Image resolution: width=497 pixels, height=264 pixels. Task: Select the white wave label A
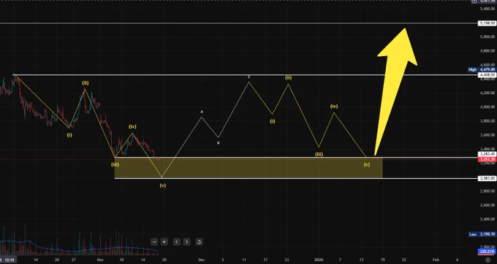click(x=202, y=112)
